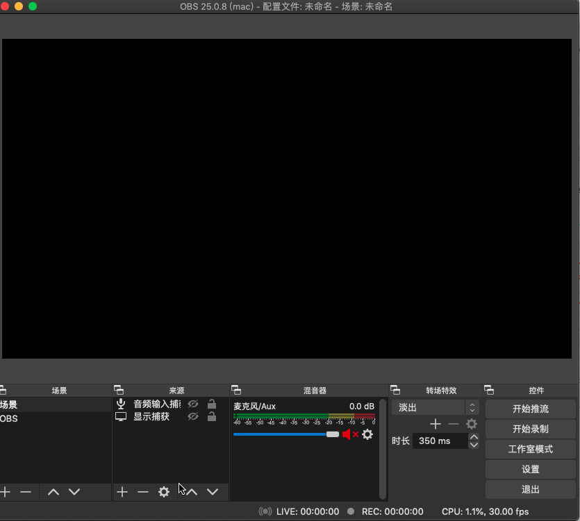Increase 时长 duration with up stepper
580x521 pixels.
point(474,437)
